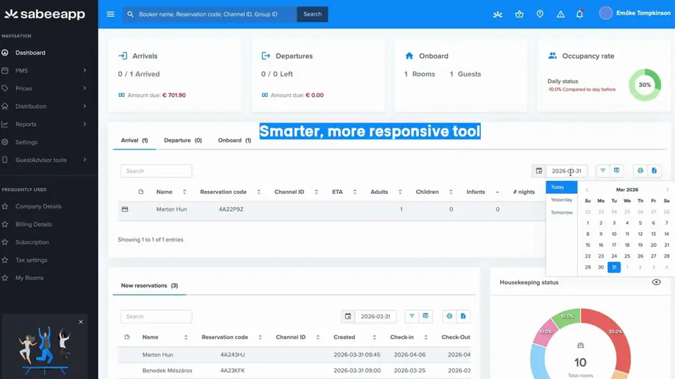Image resolution: width=675 pixels, height=379 pixels.
Task: Click the arrivals date field 2026-03-31
Action: 567,171
